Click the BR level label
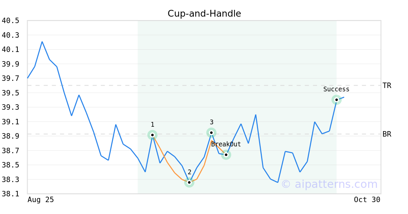The width and height of the screenshot is (408, 214). (x=387, y=134)
